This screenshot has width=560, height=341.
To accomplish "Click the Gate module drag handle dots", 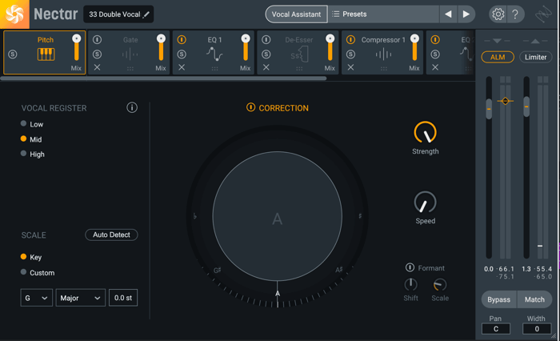I will (x=130, y=69).
